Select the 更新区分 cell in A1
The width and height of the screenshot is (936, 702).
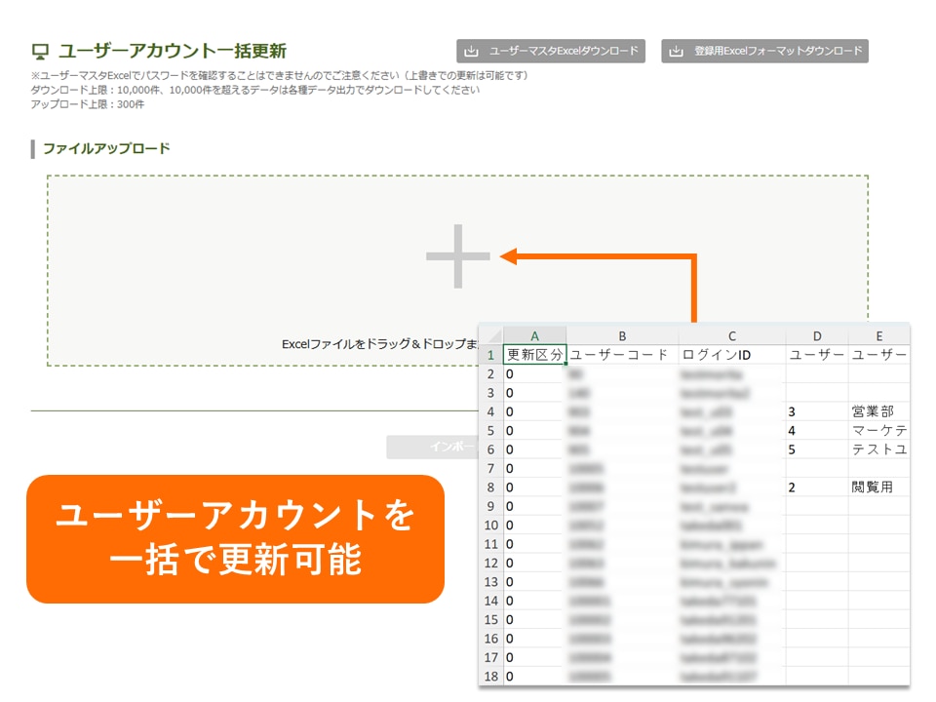pos(534,355)
